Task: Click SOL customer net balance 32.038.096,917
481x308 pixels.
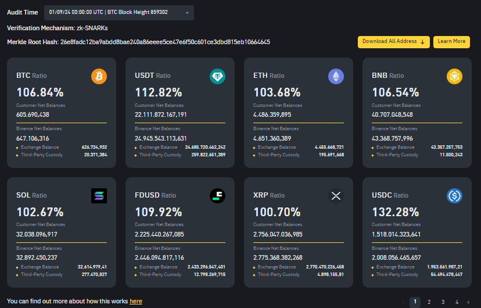Action: [37, 234]
